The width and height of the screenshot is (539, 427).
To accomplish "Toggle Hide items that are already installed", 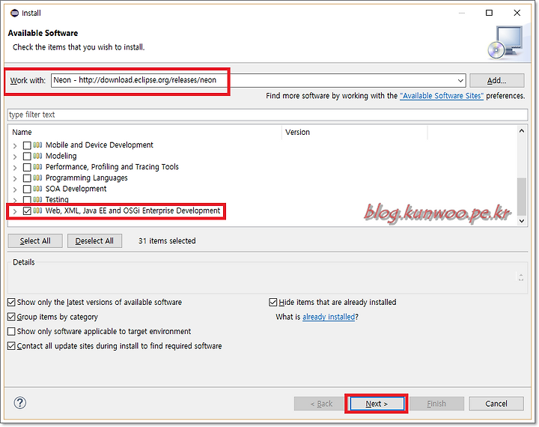I will (273, 302).
